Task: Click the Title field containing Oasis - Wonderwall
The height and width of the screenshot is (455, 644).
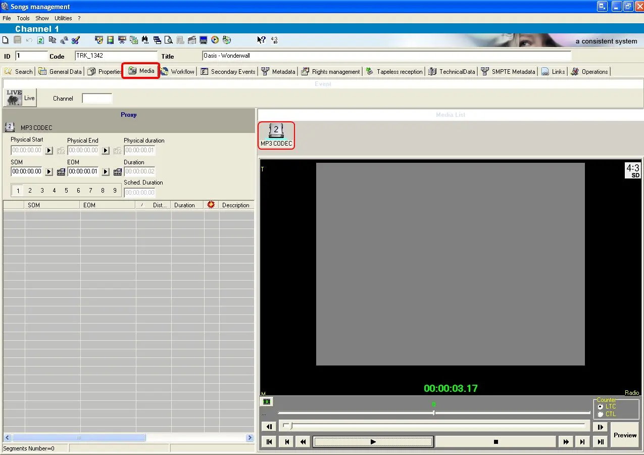Action: [386, 56]
